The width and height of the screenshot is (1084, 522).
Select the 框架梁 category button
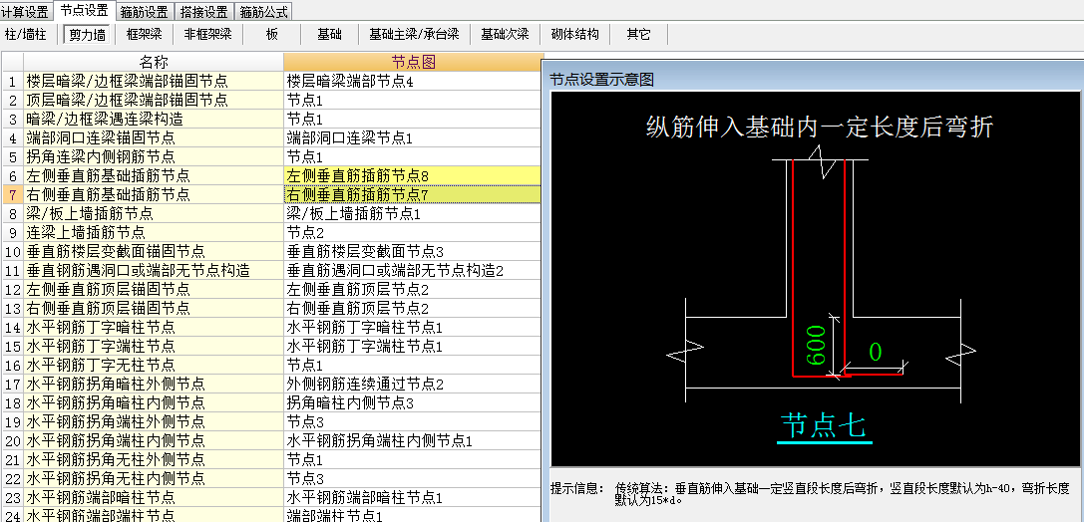coord(145,34)
